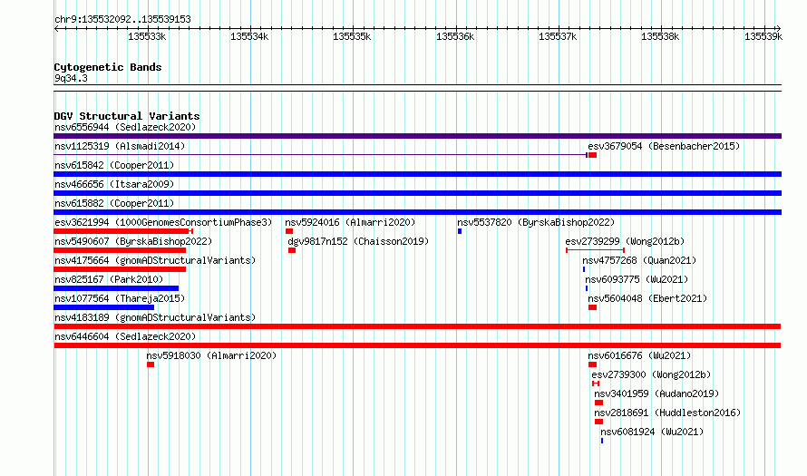
Task: Open dgv9817n152 (Chaisson2019) variant label
Action: pyautogui.click(x=358, y=241)
